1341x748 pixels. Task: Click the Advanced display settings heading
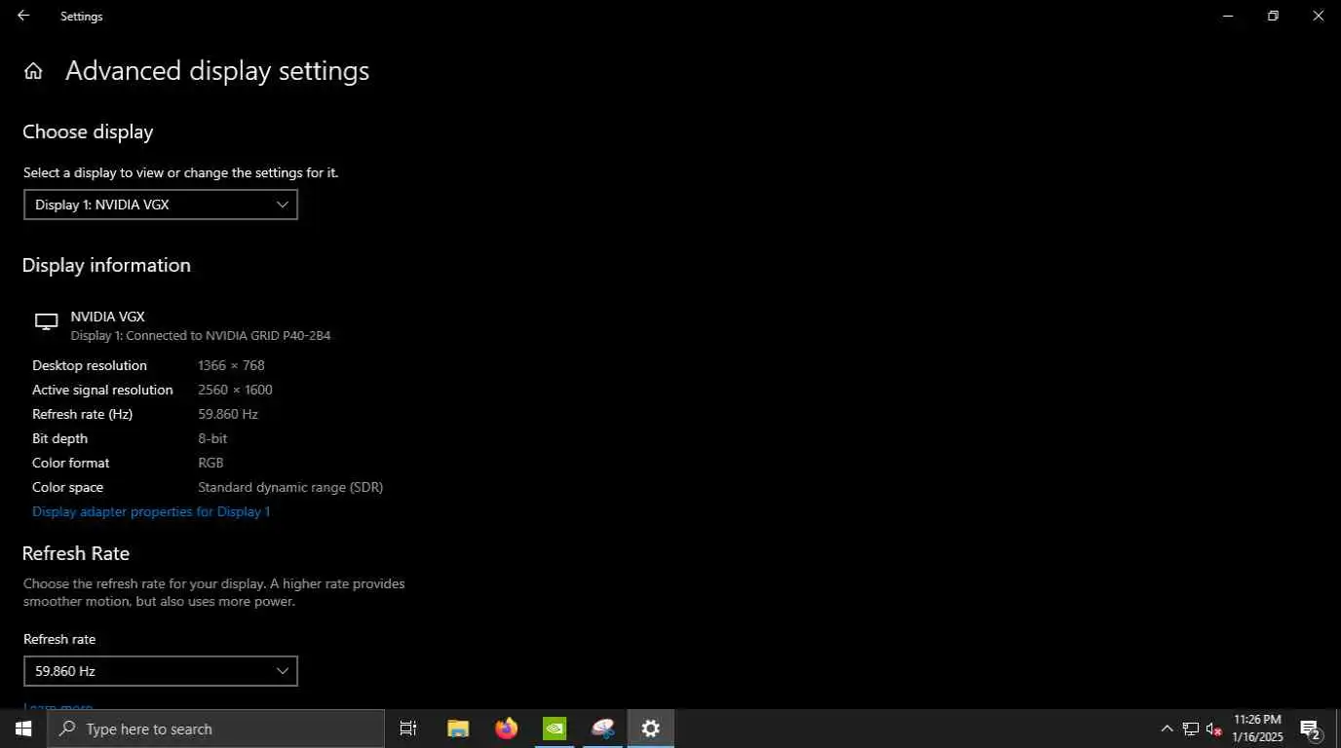coord(217,71)
